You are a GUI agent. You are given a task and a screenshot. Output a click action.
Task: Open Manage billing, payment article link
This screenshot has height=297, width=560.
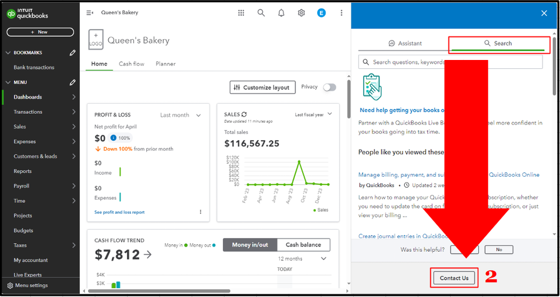(x=448, y=175)
